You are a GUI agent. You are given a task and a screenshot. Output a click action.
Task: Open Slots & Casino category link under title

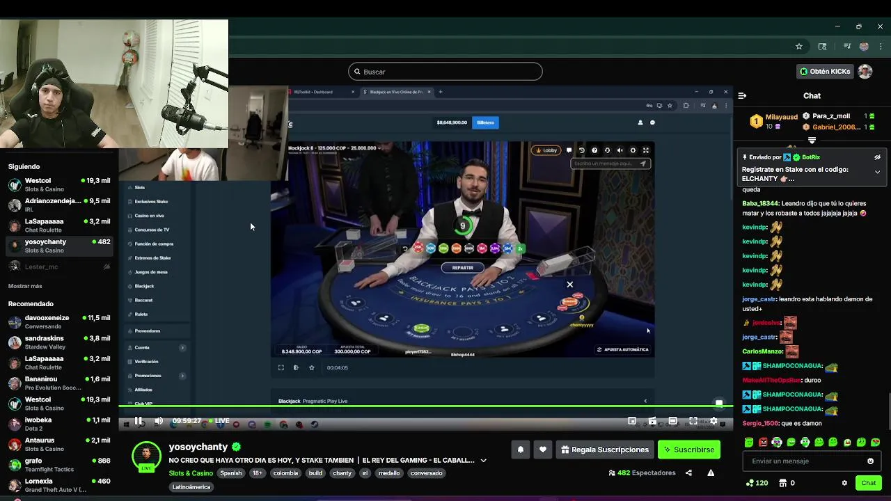[x=191, y=473]
